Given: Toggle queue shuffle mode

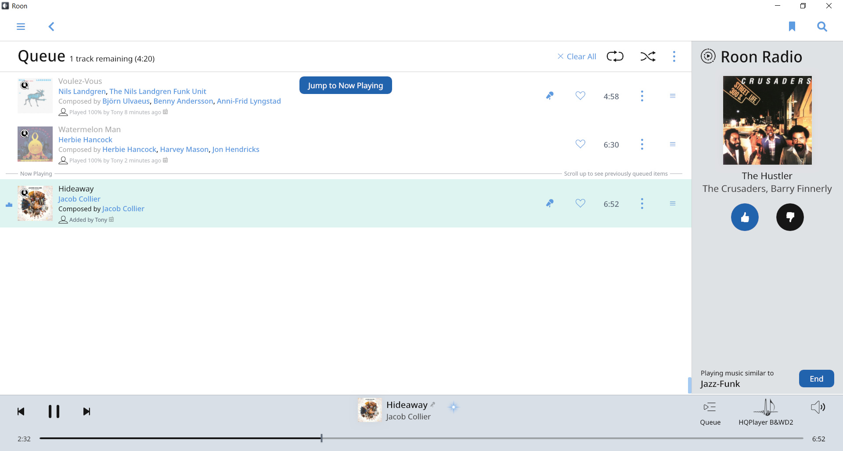Looking at the screenshot, I should [x=648, y=56].
